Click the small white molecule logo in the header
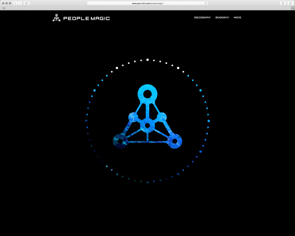This screenshot has width=295, height=236. [56, 18]
